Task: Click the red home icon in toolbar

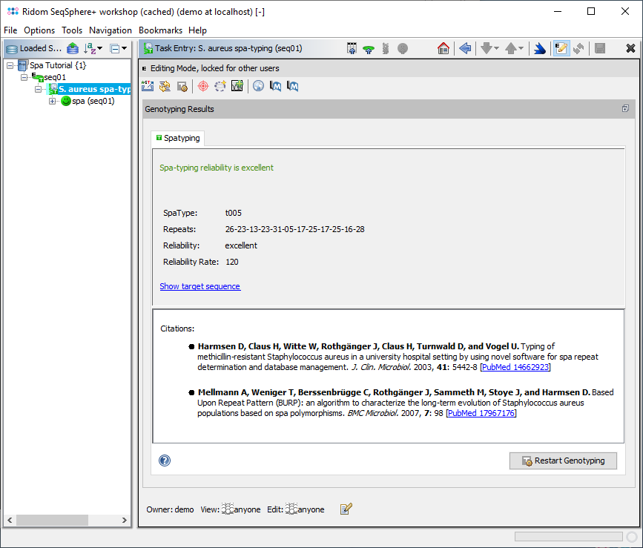Action: pyautogui.click(x=443, y=48)
